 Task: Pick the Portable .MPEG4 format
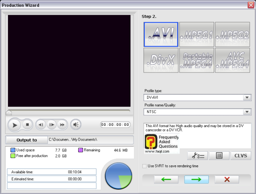click(197, 60)
